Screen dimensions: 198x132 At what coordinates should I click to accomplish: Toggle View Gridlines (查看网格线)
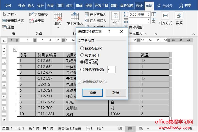[x=13, y=21]
